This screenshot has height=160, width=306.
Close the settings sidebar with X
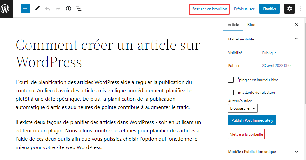coord(296,24)
